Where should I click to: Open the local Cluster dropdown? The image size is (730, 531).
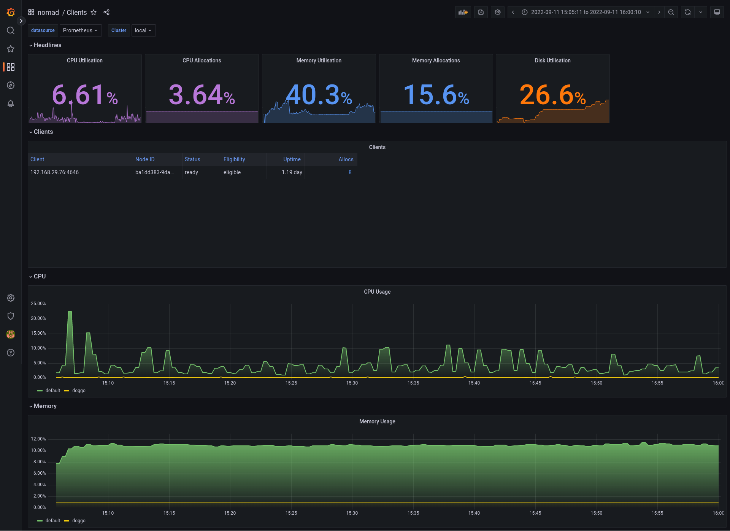(x=143, y=30)
